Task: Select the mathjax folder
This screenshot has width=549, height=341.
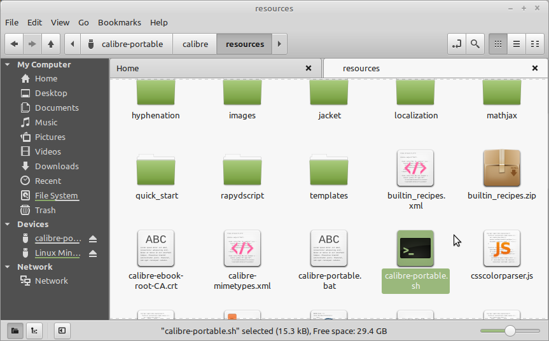Action: (502, 99)
